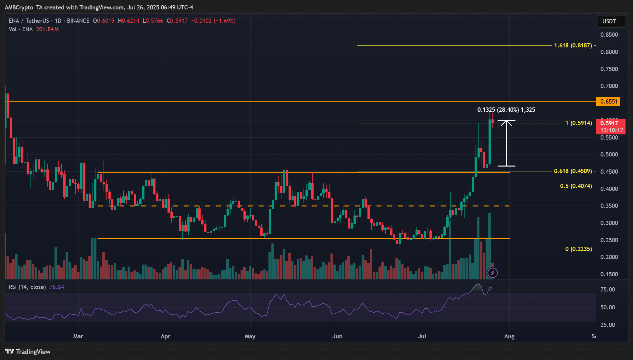Click the Vol · ENA indicator label
This screenshot has height=360, width=633.
pos(21,29)
